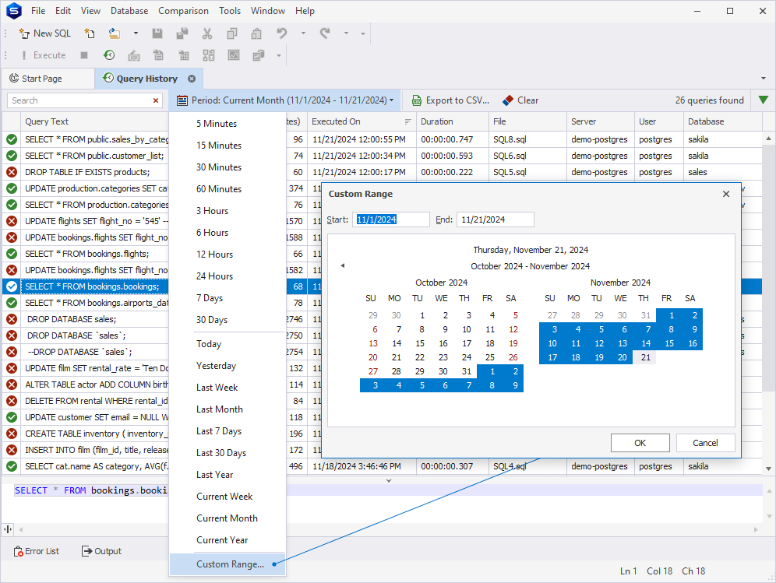Click the open file folder icon

point(115,33)
